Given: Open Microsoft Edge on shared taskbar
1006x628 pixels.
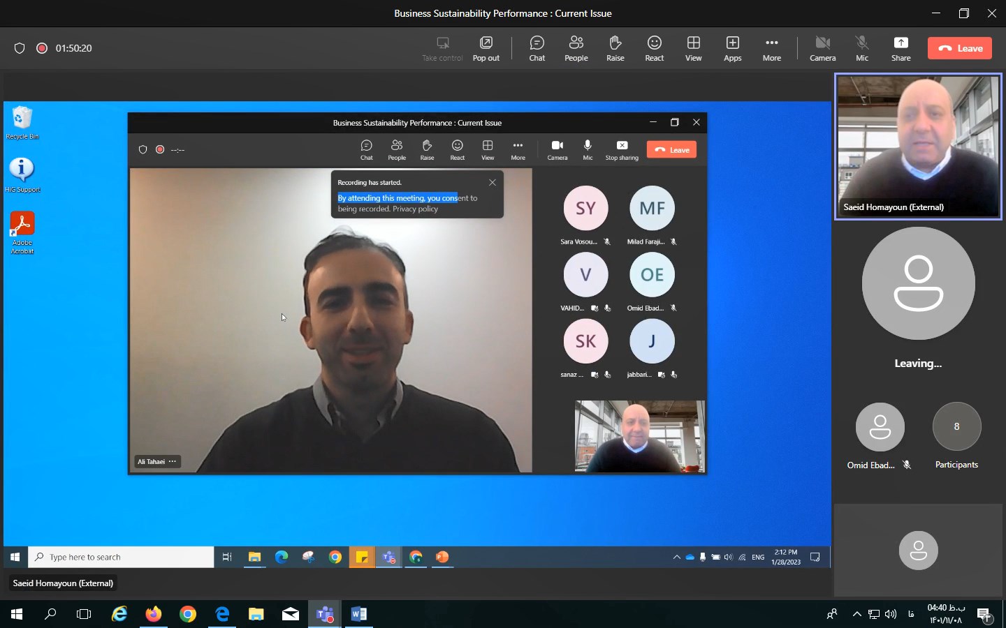Looking at the screenshot, I should coord(282,557).
